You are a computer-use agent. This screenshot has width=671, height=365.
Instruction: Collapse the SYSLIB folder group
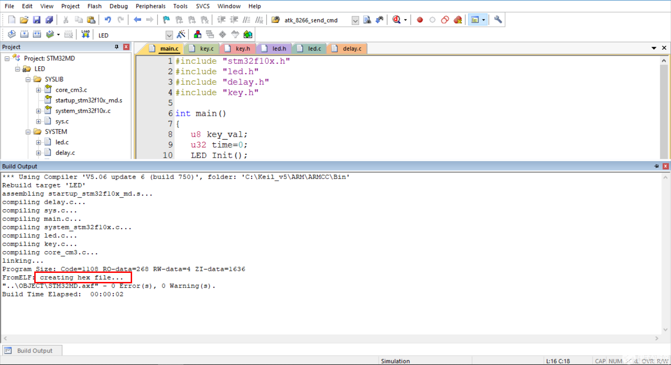[x=28, y=80]
